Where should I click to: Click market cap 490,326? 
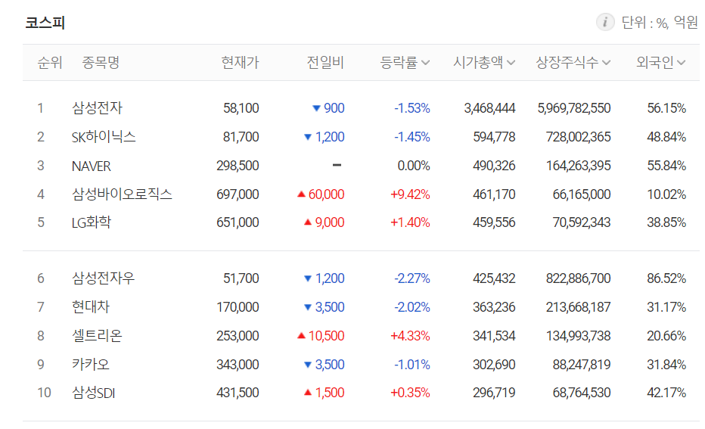click(494, 166)
